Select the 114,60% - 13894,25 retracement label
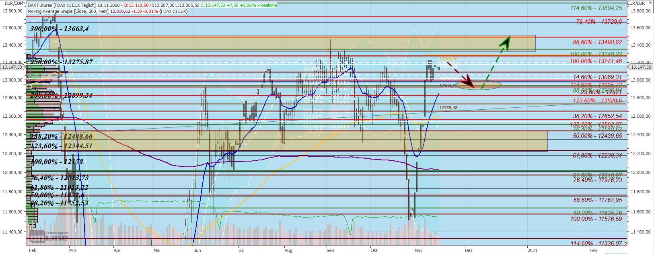 click(x=596, y=8)
